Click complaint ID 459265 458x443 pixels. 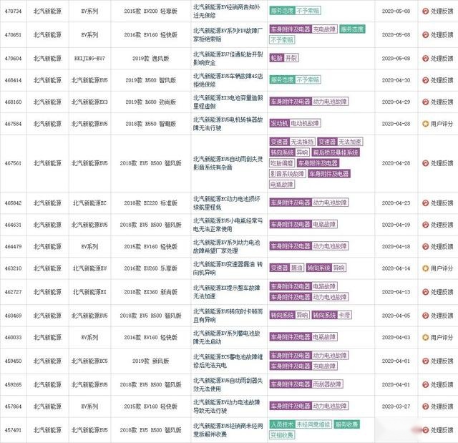[x=13, y=384]
